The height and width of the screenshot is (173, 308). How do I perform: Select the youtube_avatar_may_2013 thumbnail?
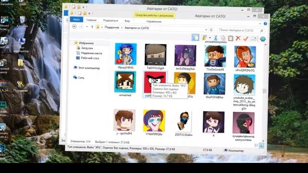click(x=244, y=85)
